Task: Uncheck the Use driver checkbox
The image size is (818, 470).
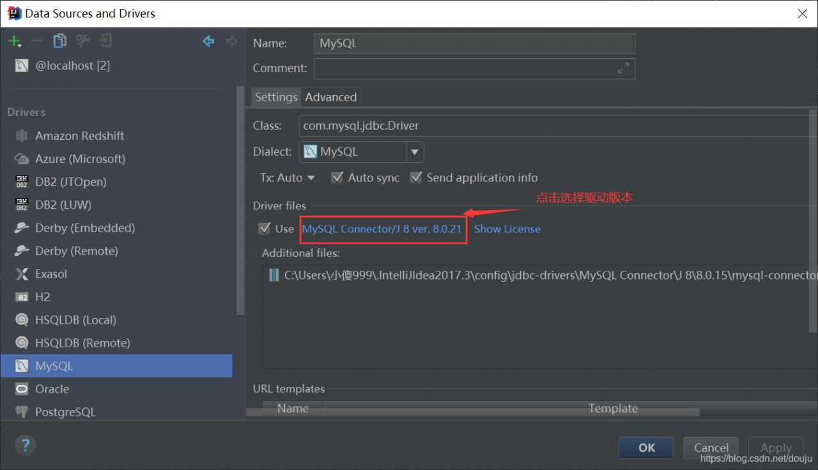Action: (265, 229)
